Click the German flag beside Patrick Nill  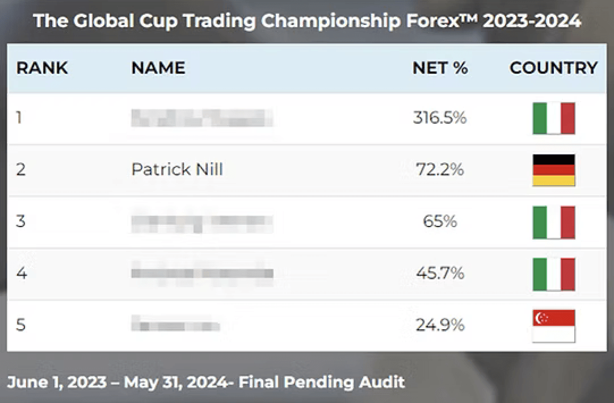553,170
